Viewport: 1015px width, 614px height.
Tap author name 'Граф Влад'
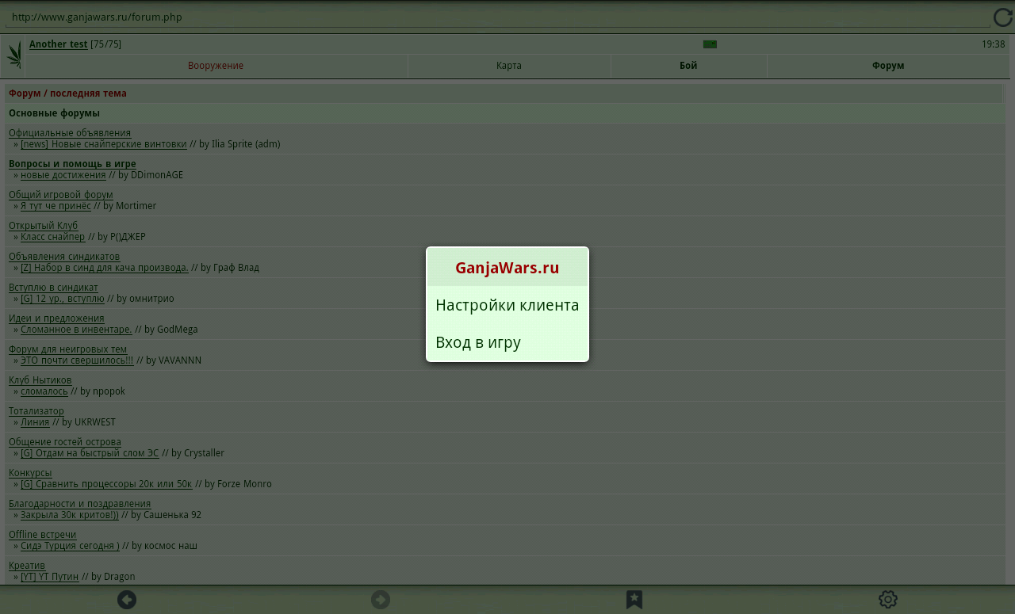tap(236, 268)
